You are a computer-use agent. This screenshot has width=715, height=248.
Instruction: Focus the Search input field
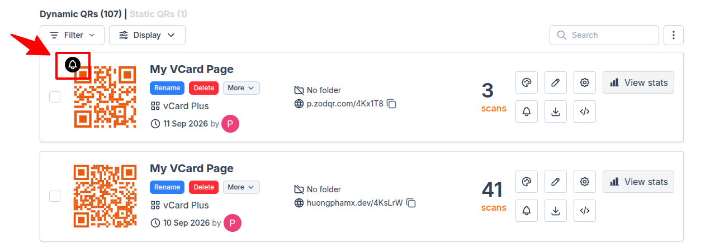[x=604, y=35]
